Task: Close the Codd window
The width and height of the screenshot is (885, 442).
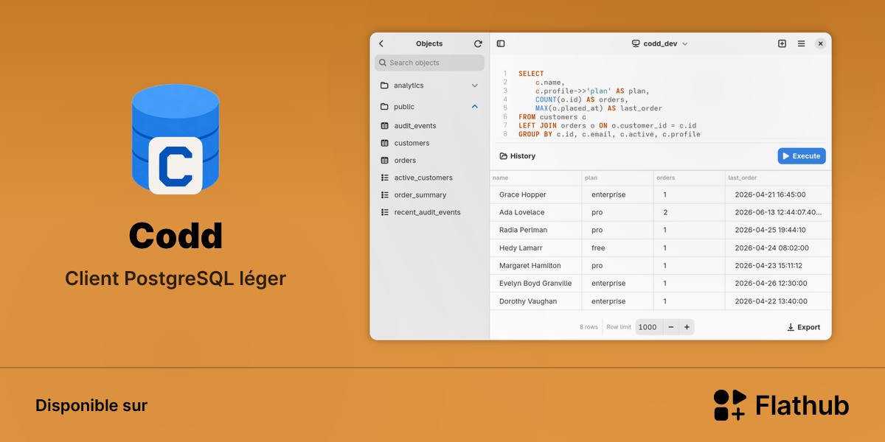Action: tap(820, 43)
